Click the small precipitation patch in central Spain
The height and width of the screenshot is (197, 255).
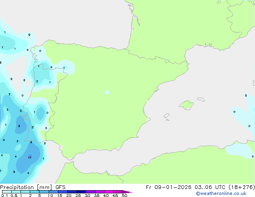point(107,92)
